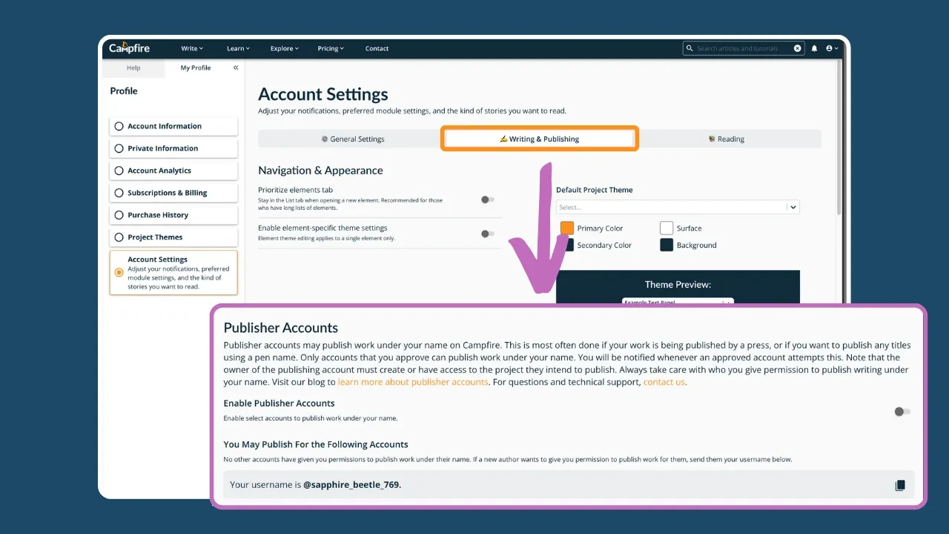The image size is (949, 534).
Task: Switch to the Help tab
Action: click(x=133, y=67)
